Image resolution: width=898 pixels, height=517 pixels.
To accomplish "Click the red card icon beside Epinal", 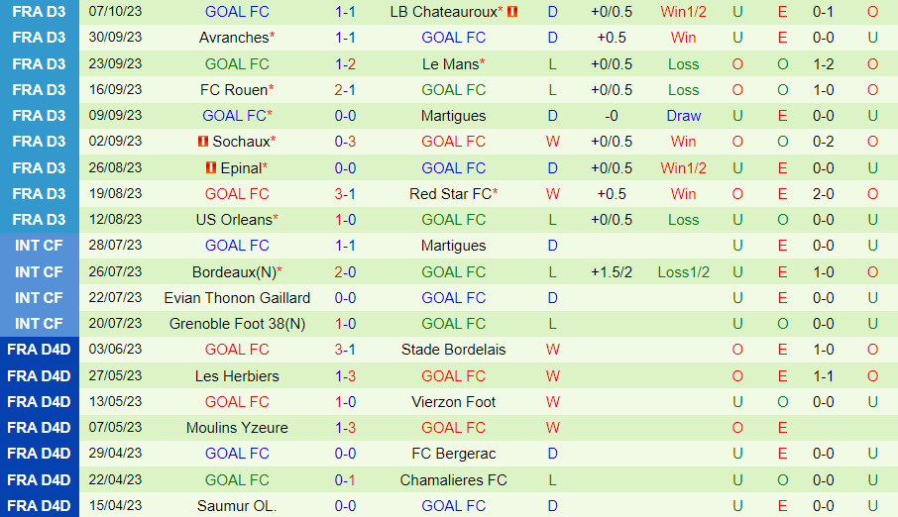I will click(210, 167).
